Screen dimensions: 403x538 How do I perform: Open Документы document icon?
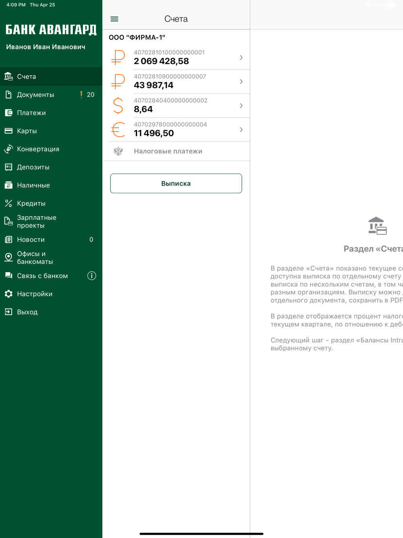pyautogui.click(x=8, y=94)
